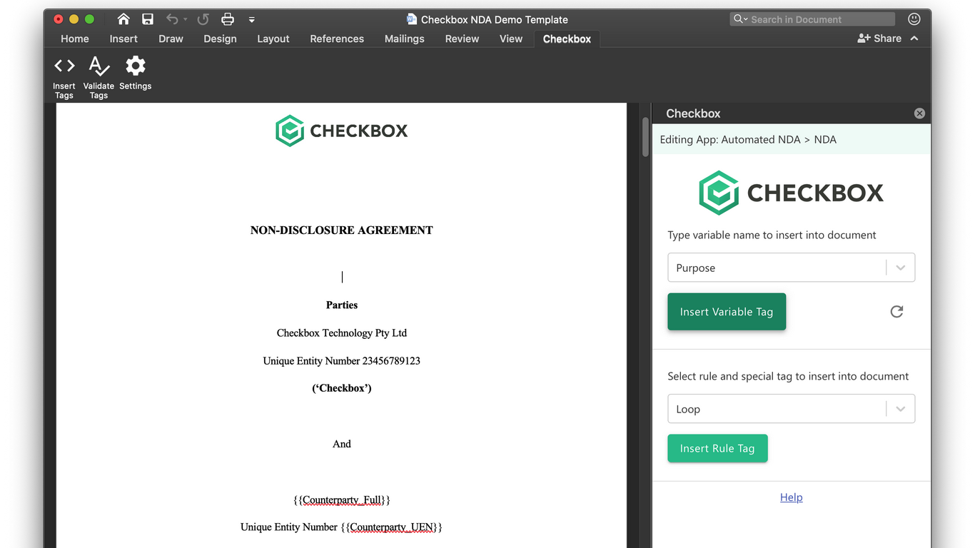975x548 pixels.
Task: Collapse the ribbon using chevron
Action: click(x=914, y=39)
